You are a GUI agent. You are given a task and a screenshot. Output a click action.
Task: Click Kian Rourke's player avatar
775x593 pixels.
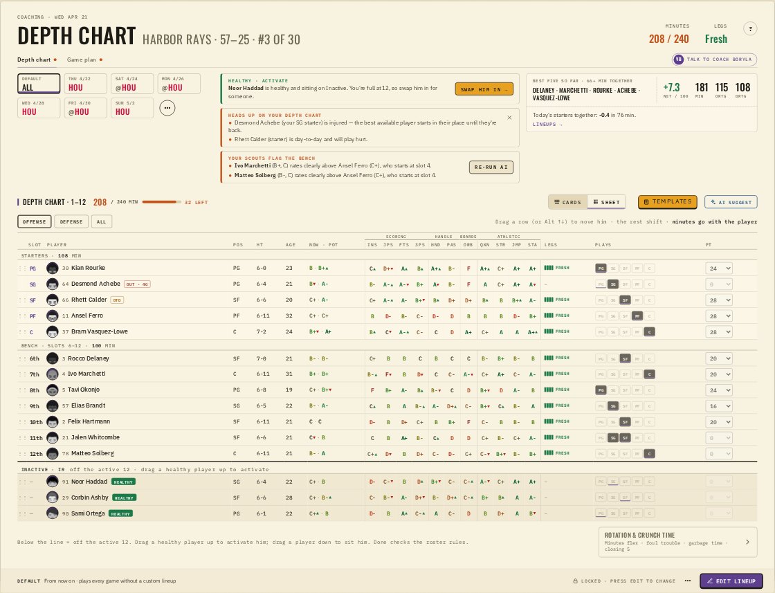[53, 268]
